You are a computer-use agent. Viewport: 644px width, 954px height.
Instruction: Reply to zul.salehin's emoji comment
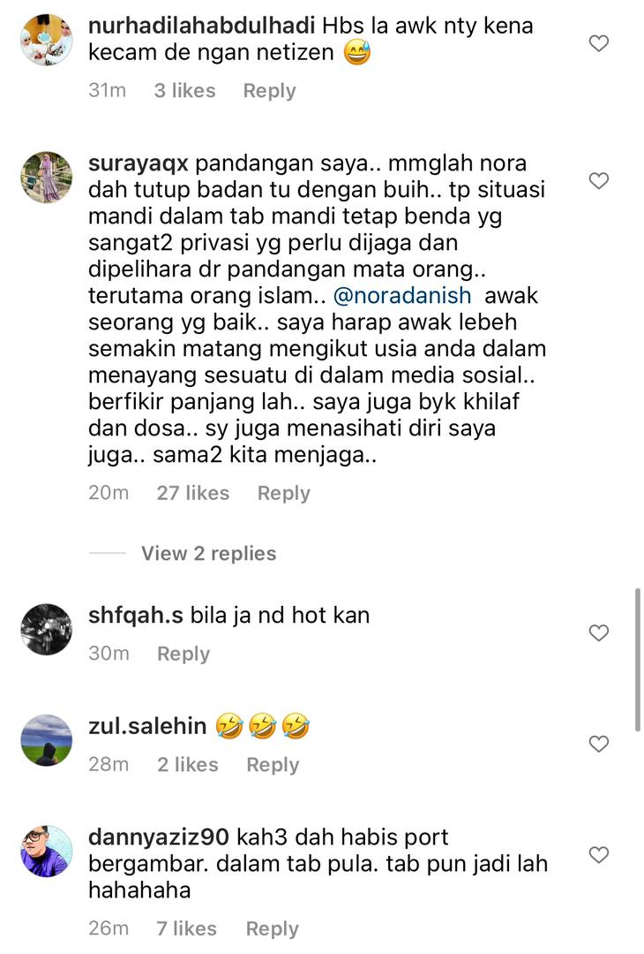273,765
